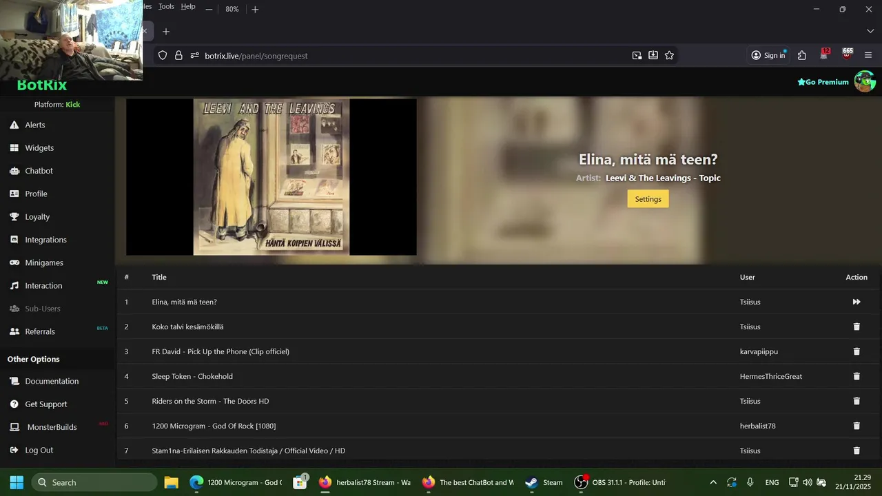Image resolution: width=882 pixels, height=496 pixels.
Task: Click the site permissions icon in address bar
Action: pyautogui.click(x=194, y=55)
